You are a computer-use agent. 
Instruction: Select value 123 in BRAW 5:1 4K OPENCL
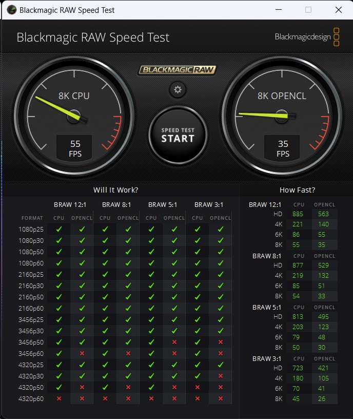point(323,327)
